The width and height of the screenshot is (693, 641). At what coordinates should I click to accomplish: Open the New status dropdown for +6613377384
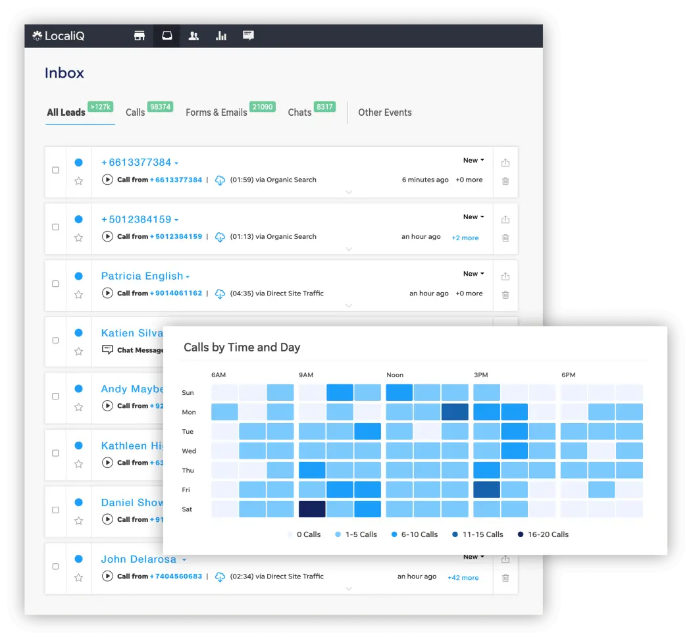point(473,160)
